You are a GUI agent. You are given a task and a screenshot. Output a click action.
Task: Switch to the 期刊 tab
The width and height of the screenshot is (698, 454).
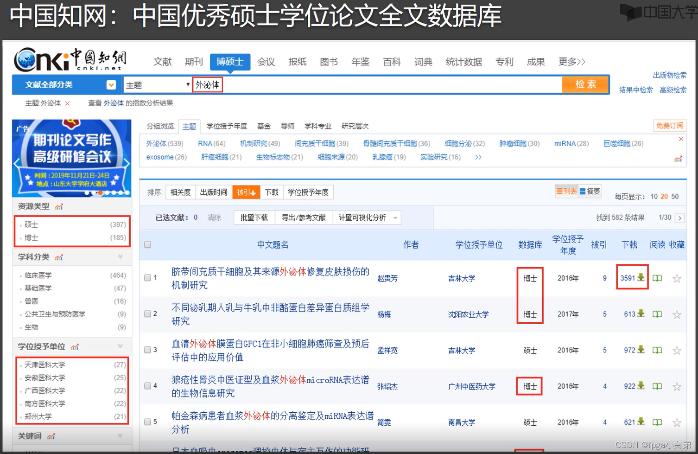pos(194,62)
